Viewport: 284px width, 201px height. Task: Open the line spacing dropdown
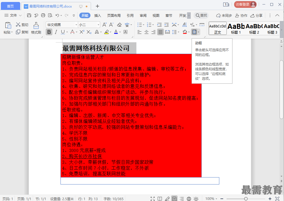click(x=178, y=32)
